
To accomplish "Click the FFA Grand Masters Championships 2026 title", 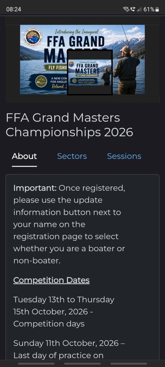I will 69,125.
